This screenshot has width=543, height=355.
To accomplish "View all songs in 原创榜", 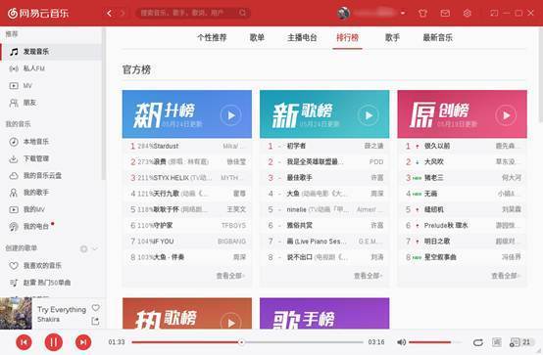I will click(x=506, y=276).
